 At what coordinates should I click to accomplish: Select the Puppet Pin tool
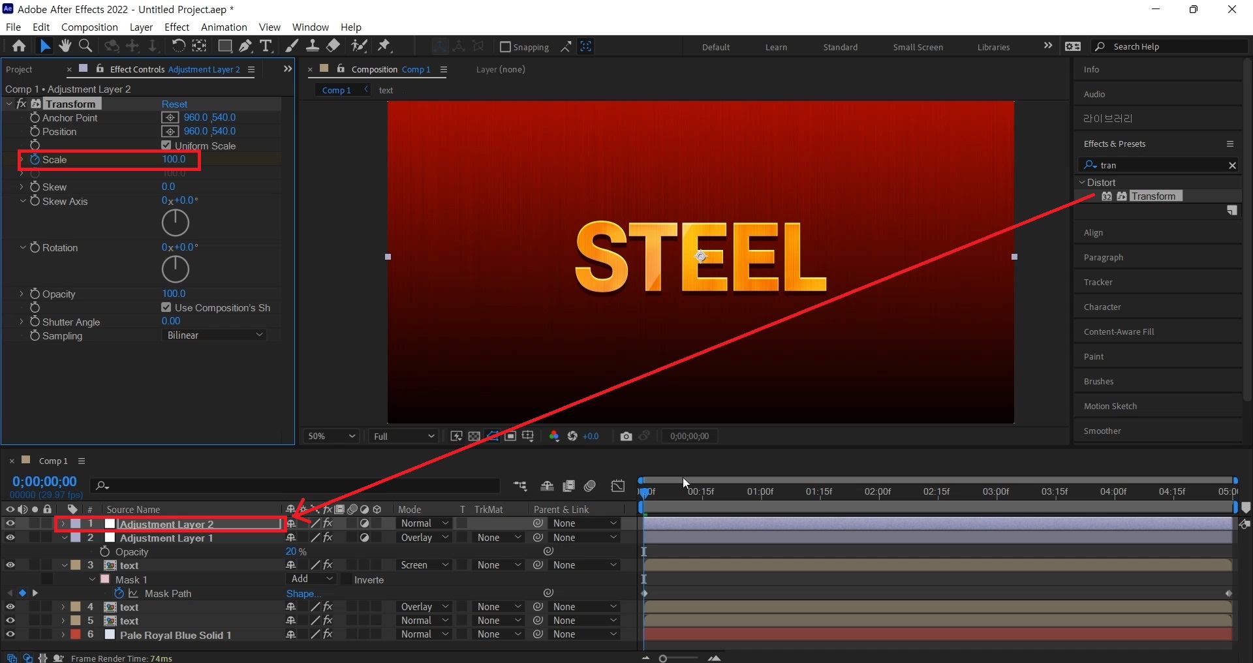point(384,46)
